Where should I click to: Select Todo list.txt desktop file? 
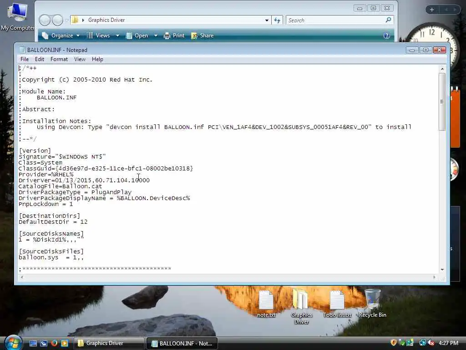[x=337, y=304]
